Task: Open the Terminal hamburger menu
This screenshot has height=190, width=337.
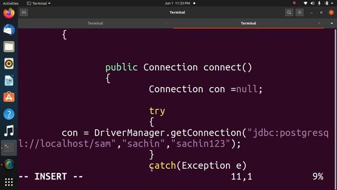Action: coord(300,13)
